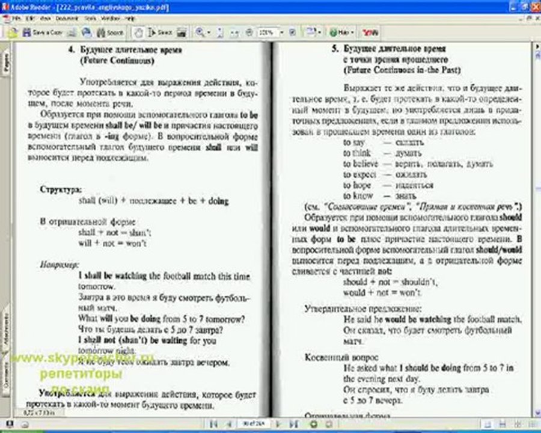
Task: Activate the Select text tool
Action: [160, 32]
